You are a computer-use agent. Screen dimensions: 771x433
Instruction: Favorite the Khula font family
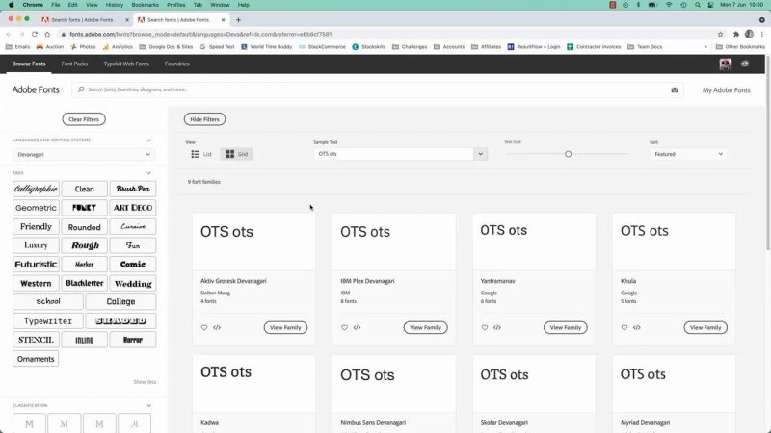click(x=624, y=327)
